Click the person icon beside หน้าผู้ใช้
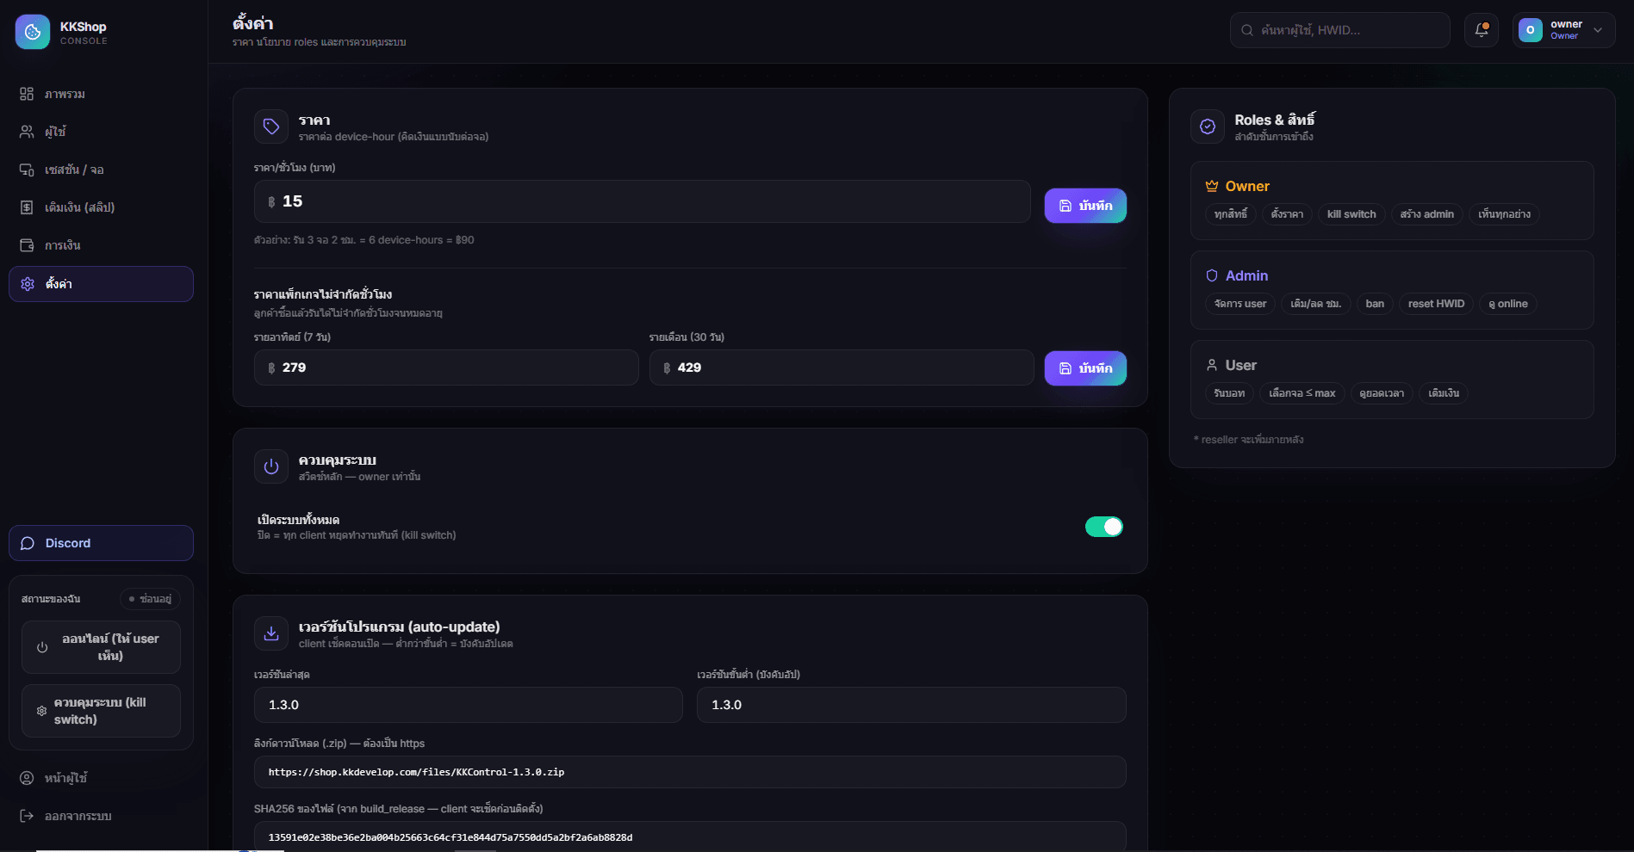 pos(27,778)
